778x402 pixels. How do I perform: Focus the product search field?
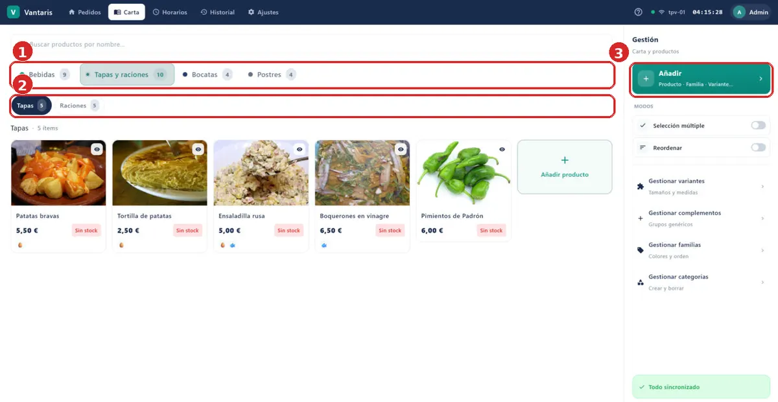click(x=312, y=44)
